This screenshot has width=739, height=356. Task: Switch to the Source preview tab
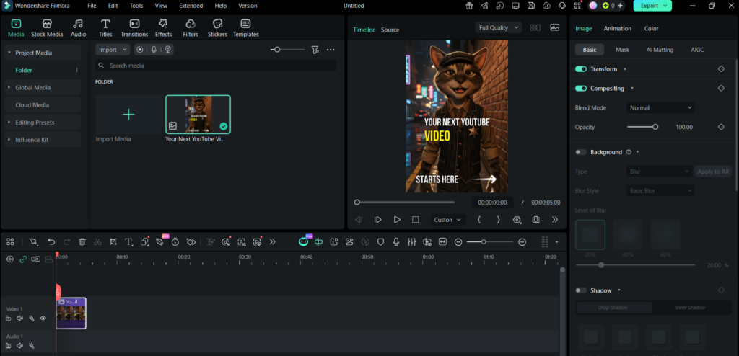pyautogui.click(x=390, y=30)
